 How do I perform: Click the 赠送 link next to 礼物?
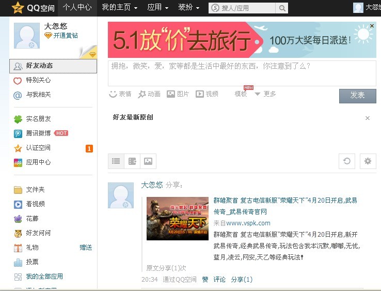(x=86, y=248)
